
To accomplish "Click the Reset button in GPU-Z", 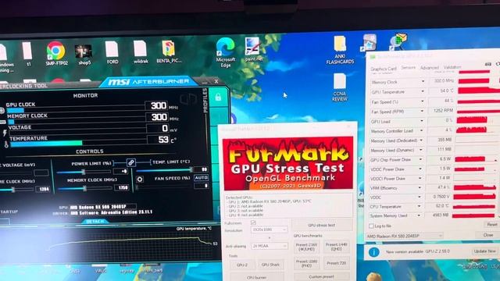I will click(492, 225).
